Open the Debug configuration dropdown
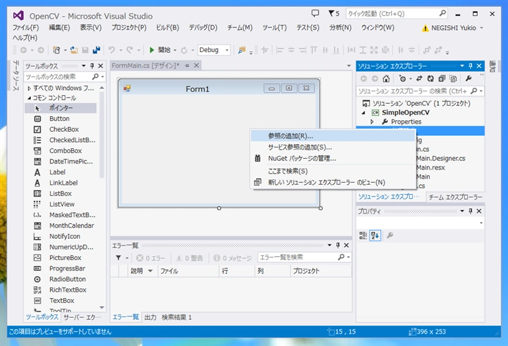This screenshot has height=346, width=508. pyautogui.click(x=227, y=50)
